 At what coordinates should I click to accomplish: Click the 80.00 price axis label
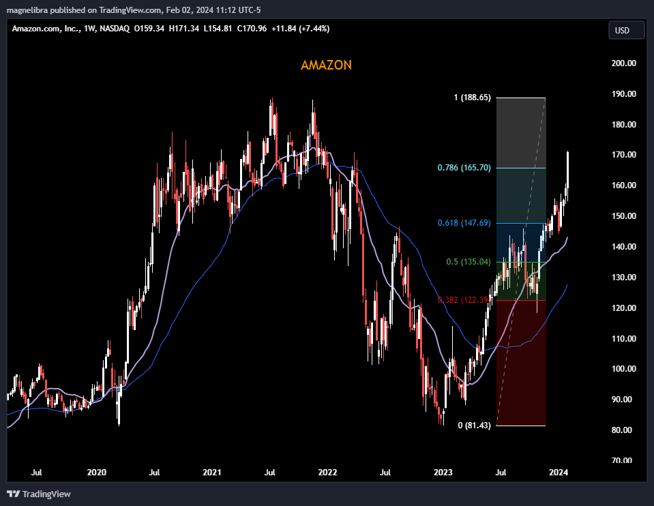pos(621,430)
